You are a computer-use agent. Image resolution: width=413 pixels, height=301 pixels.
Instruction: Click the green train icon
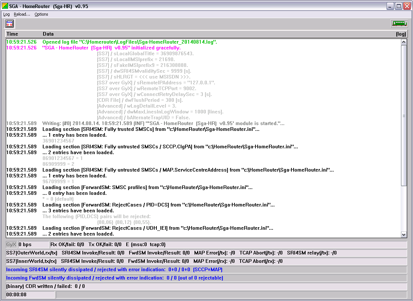click(x=399, y=24)
